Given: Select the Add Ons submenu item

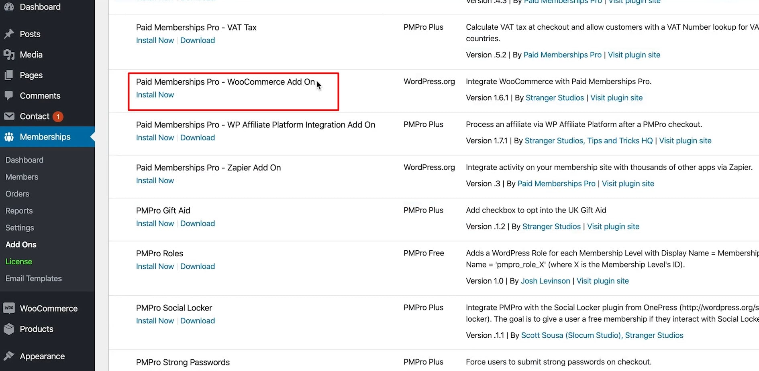Looking at the screenshot, I should (21, 245).
